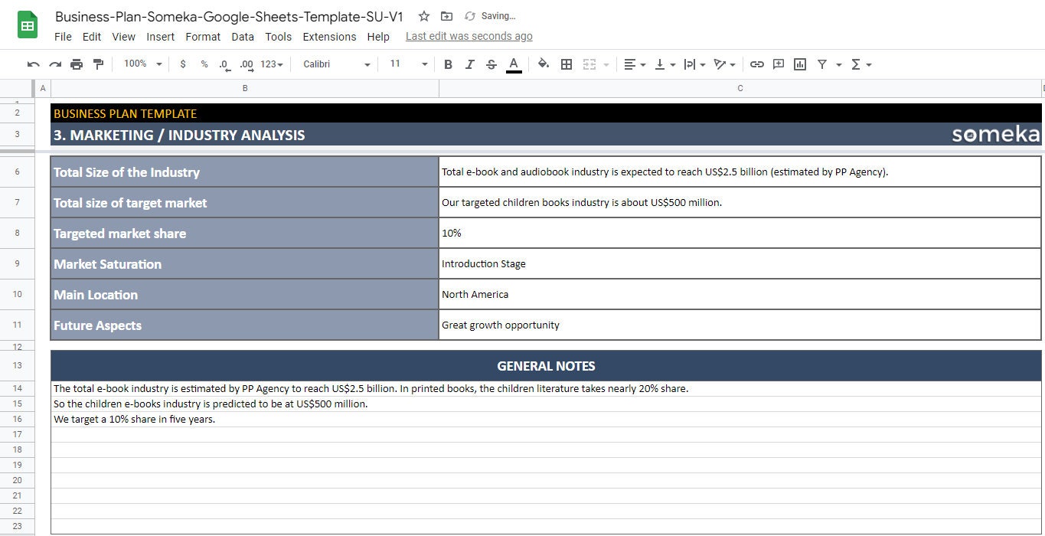Select the cell containing '10%'
This screenshot has height=536, width=1045.
point(740,233)
